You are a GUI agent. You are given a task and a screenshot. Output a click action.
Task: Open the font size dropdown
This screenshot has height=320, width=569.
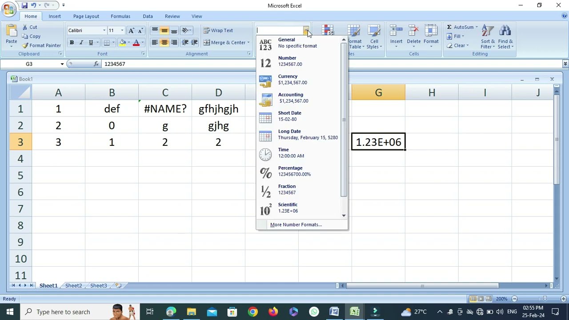click(x=122, y=30)
